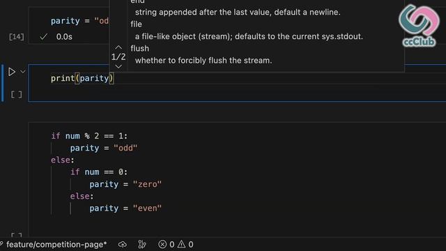Screen dimensions: 446x251
Task: Show previous signature in tooltip
Action: [x=118, y=47]
